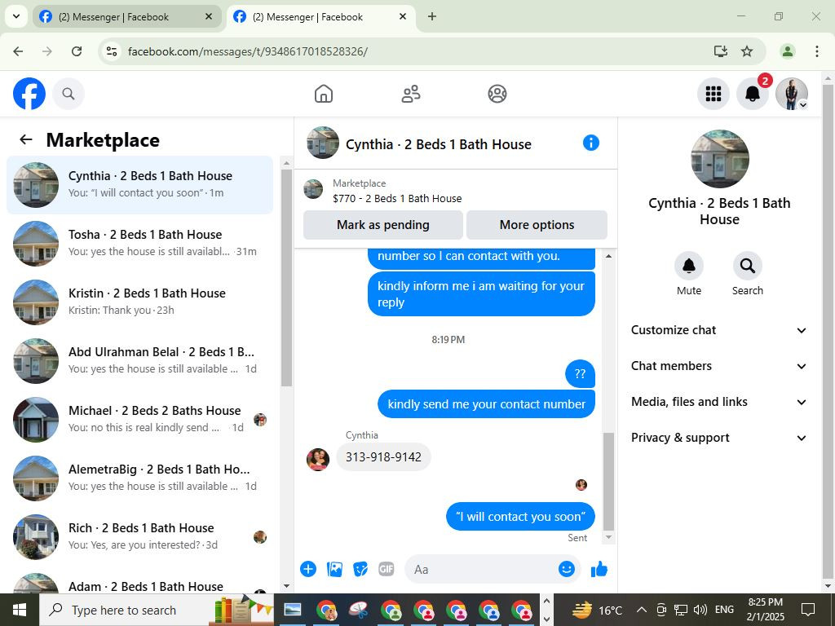Click the $770 - 2 Beds 1 Bath House listing
The height and width of the screenshot is (626, 835).
click(397, 199)
